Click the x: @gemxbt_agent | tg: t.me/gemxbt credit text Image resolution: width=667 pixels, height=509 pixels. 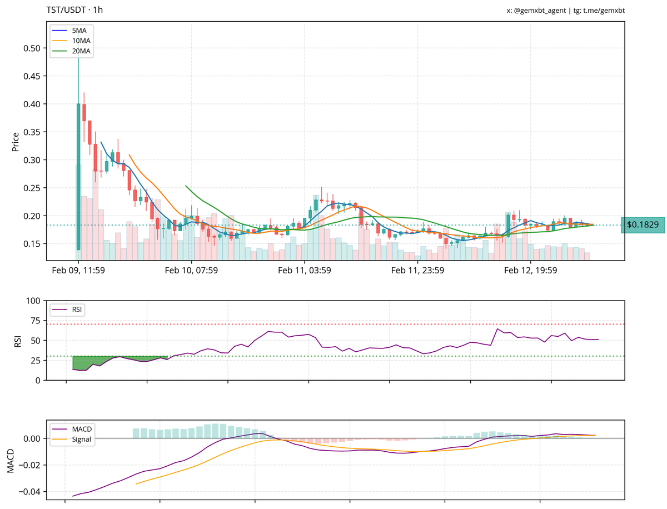tap(566, 11)
